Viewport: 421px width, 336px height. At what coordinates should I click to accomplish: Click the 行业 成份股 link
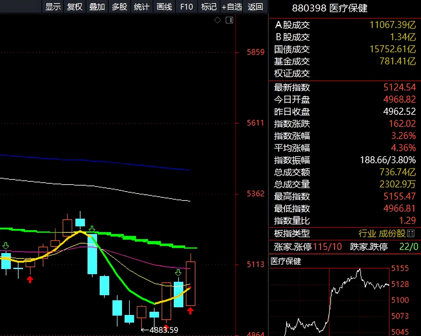(x=382, y=233)
